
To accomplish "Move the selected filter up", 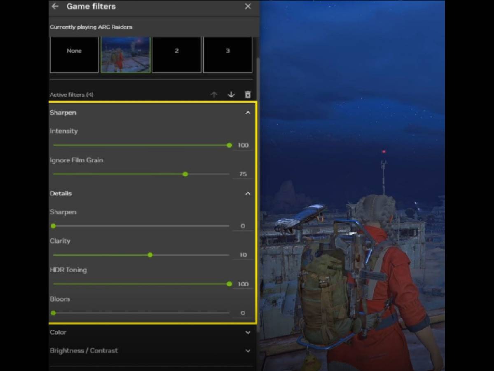I will pyautogui.click(x=214, y=95).
